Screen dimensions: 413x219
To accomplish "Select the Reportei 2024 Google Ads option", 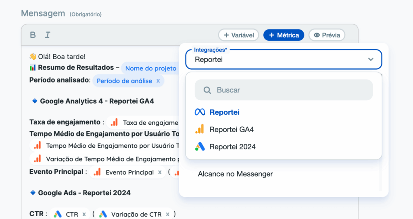I will click(284, 147).
